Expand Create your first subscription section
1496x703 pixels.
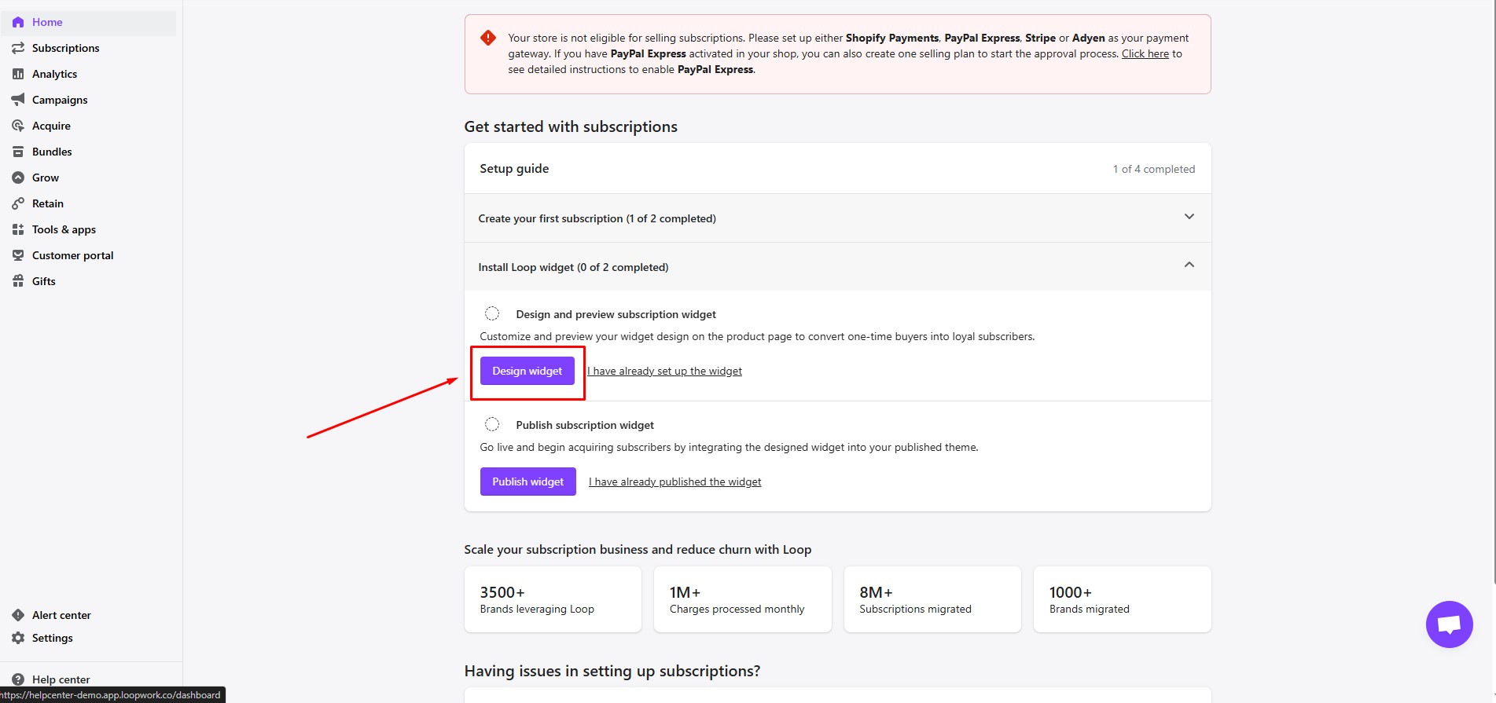coord(1189,217)
